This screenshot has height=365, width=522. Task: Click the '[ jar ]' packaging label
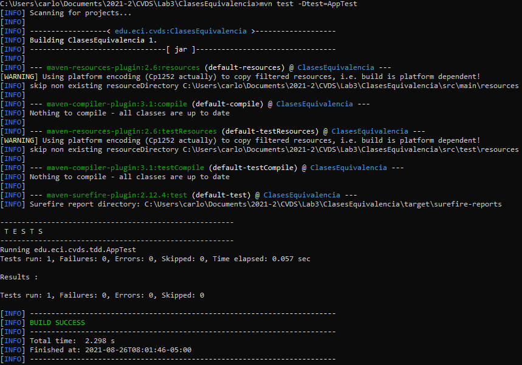tap(180, 50)
